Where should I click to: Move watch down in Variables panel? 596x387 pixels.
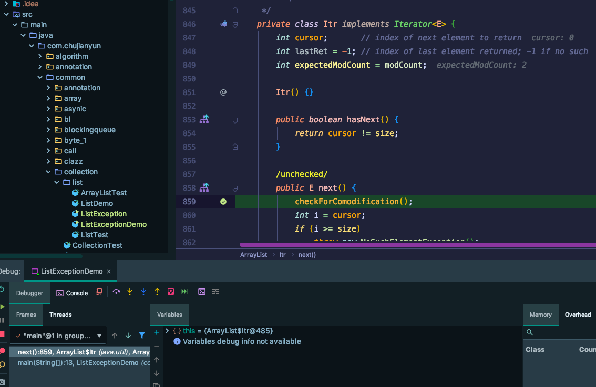click(x=157, y=373)
